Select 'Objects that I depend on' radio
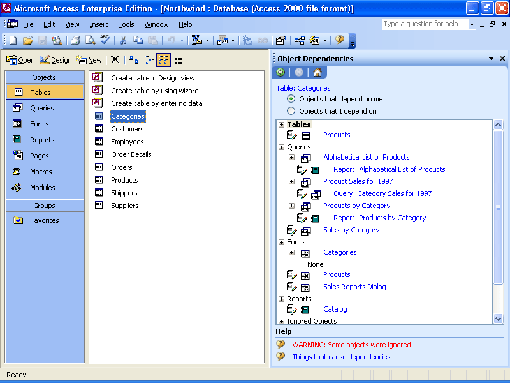The height and width of the screenshot is (383, 510). point(291,111)
